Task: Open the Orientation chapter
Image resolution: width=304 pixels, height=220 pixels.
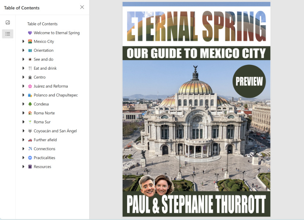Action: [44, 50]
